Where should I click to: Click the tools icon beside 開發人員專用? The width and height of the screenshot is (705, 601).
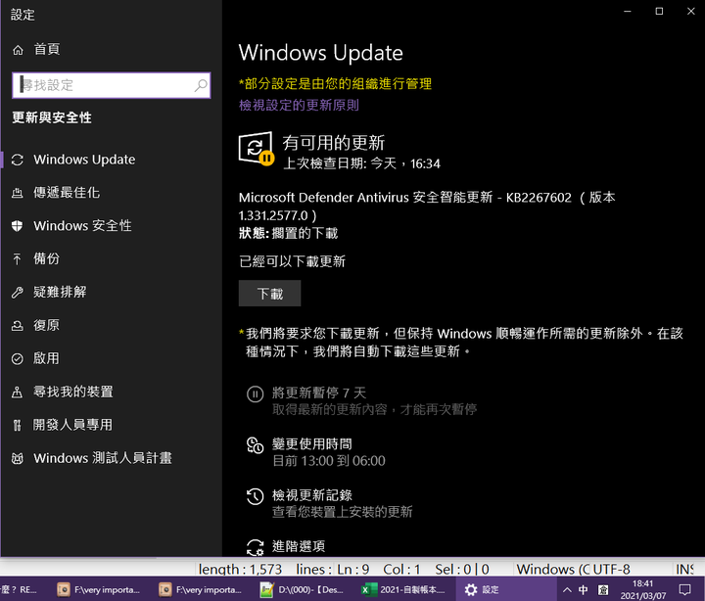[17, 425]
